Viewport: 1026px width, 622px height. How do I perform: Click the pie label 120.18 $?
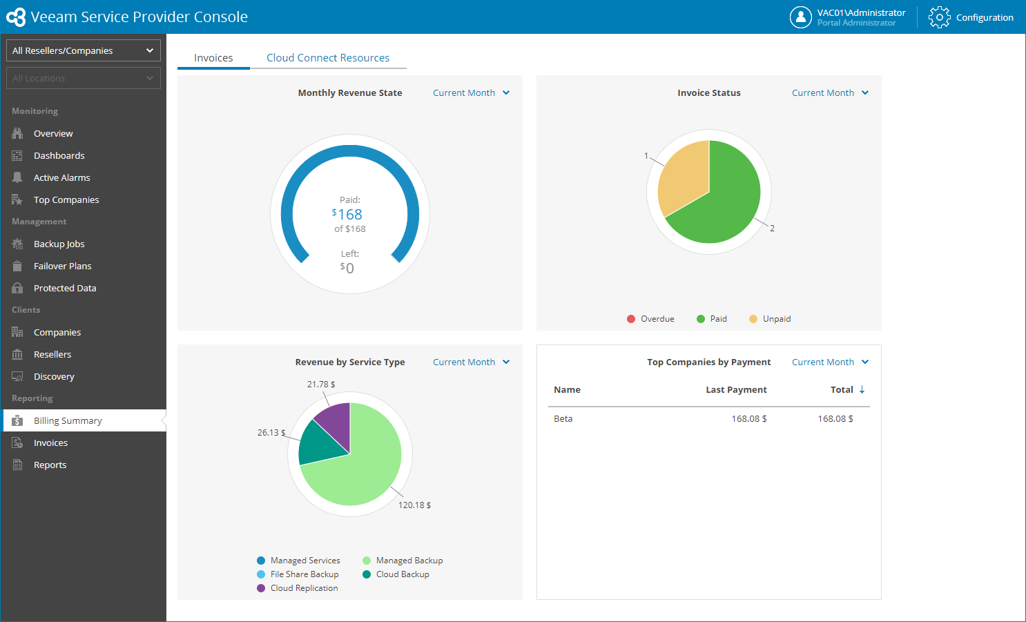pos(414,505)
